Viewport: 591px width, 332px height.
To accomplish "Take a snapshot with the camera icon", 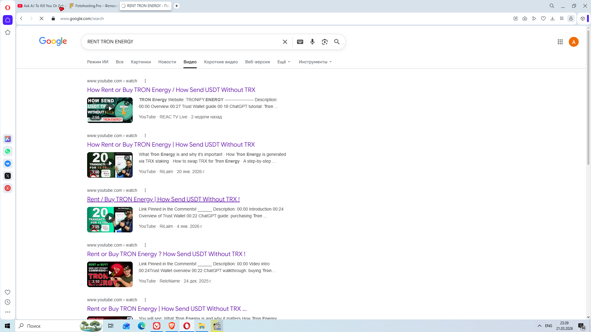I will [525, 18].
